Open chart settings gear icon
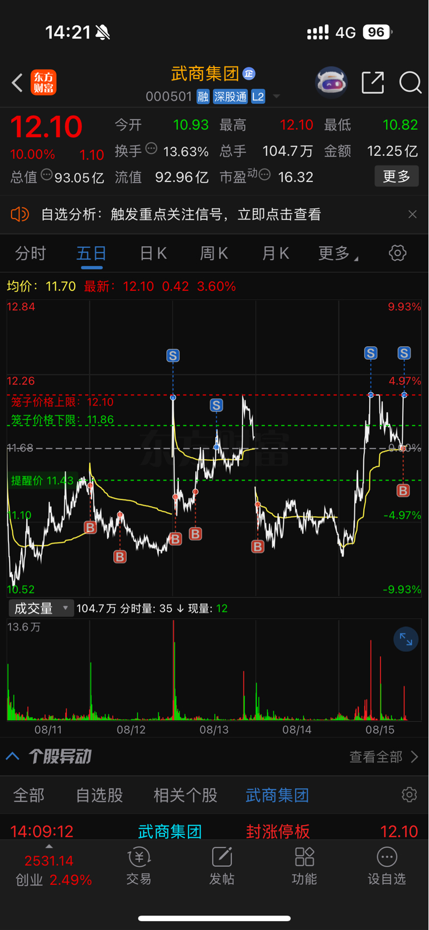 (397, 253)
